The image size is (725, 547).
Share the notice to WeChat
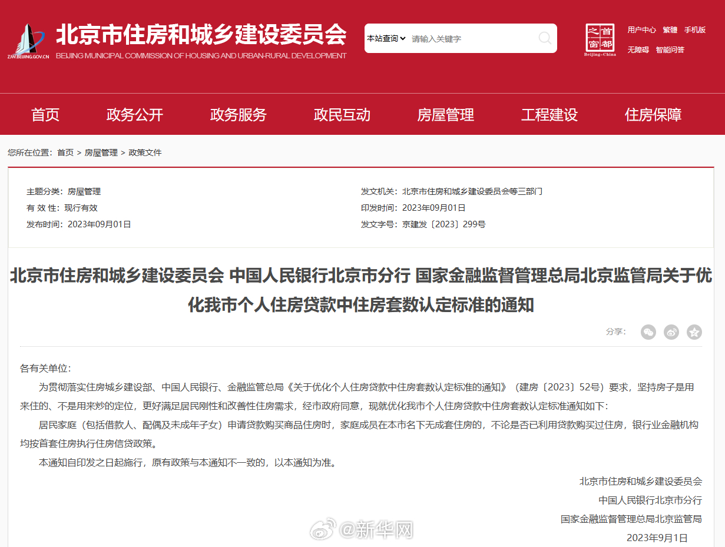pyautogui.click(x=648, y=332)
